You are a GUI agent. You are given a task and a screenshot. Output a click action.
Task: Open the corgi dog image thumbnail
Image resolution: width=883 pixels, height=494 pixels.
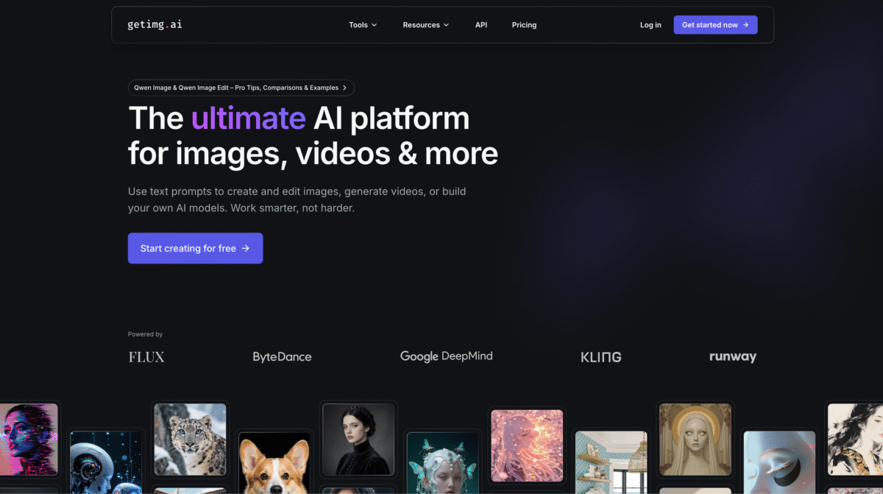(x=274, y=465)
